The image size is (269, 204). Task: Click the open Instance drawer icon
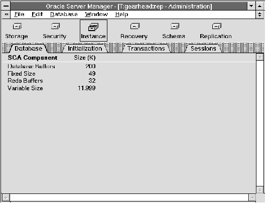(x=93, y=28)
